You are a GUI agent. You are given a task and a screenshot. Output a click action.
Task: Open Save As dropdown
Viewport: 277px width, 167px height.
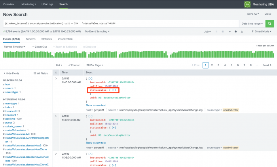point(253,14)
